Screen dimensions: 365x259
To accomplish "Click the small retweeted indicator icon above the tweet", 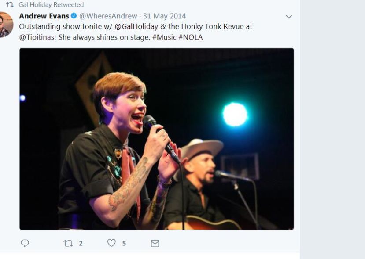I will tap(10, 5).
